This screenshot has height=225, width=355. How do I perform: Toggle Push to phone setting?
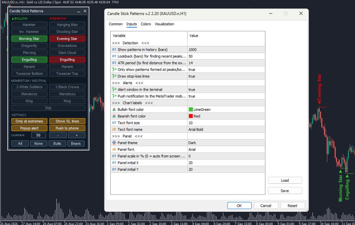point(67,128)
